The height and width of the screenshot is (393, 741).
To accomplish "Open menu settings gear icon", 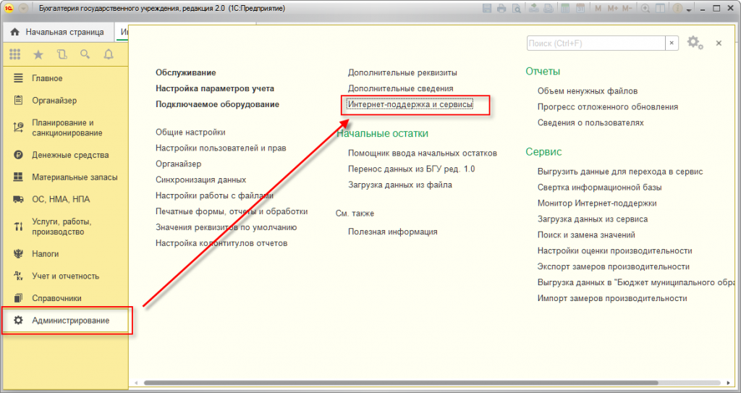I will click(x=695, y=43).
